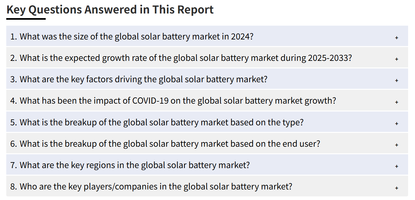Toggle the plus icon beside the COVID-19 impact question

[397, 102]
